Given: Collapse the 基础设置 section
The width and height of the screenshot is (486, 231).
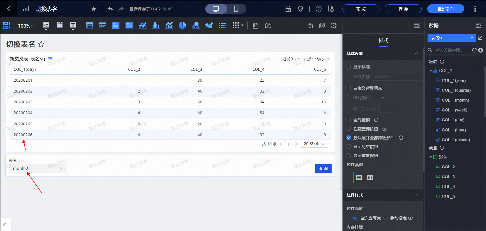Looking at the screenshot, I should 416,54.
